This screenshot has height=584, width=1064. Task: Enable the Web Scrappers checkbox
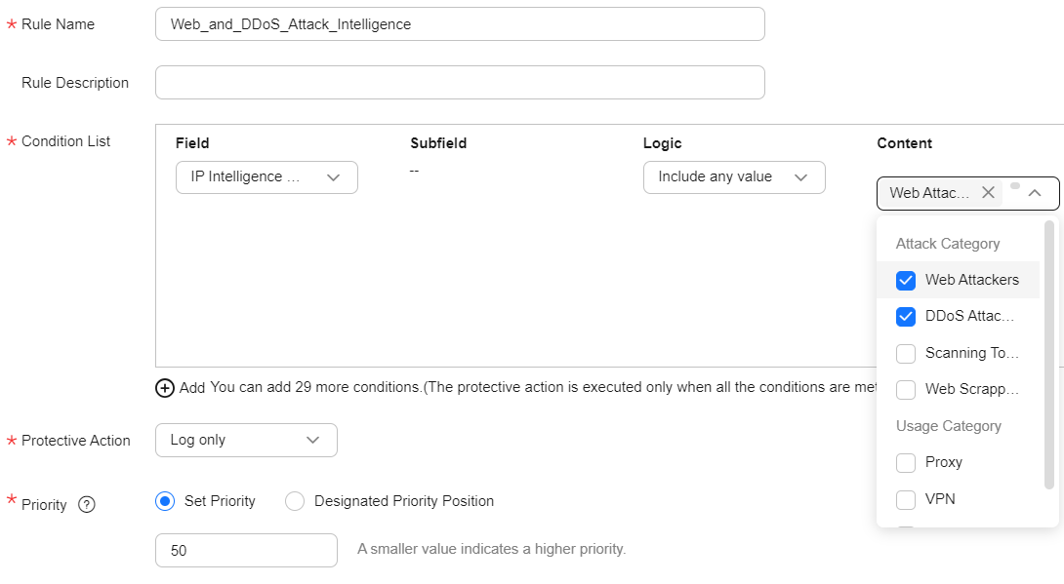(906, 390)
